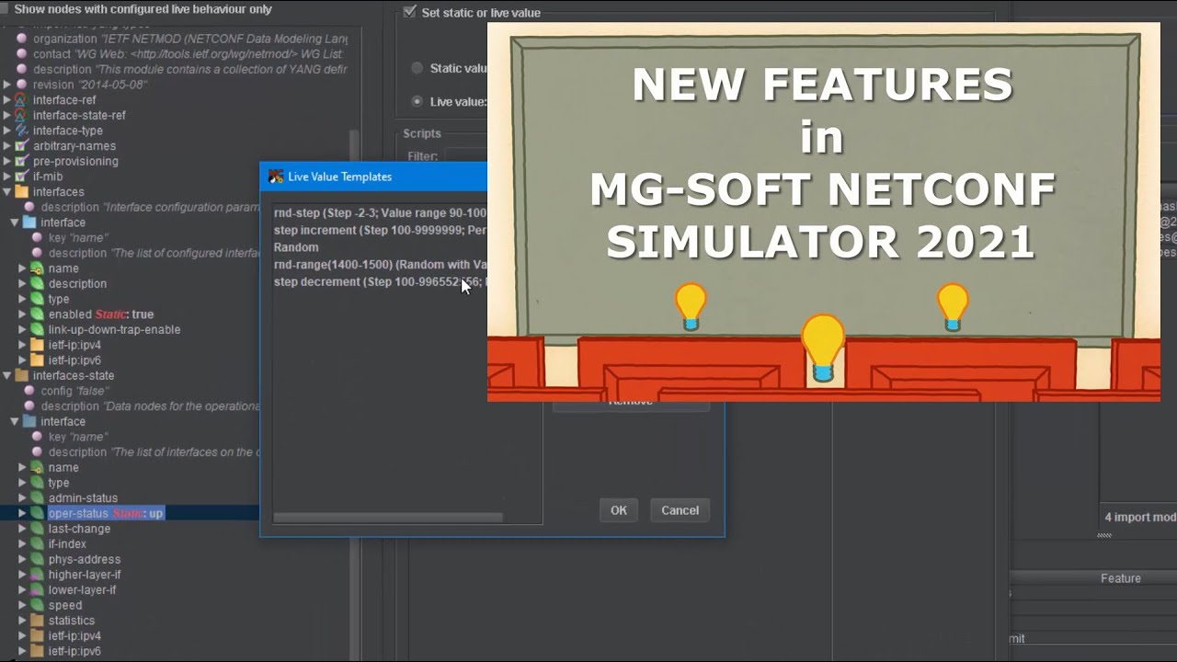Click the interfaces-state container folder icon
Screen dimensions: 1177x662
point(21,376)
